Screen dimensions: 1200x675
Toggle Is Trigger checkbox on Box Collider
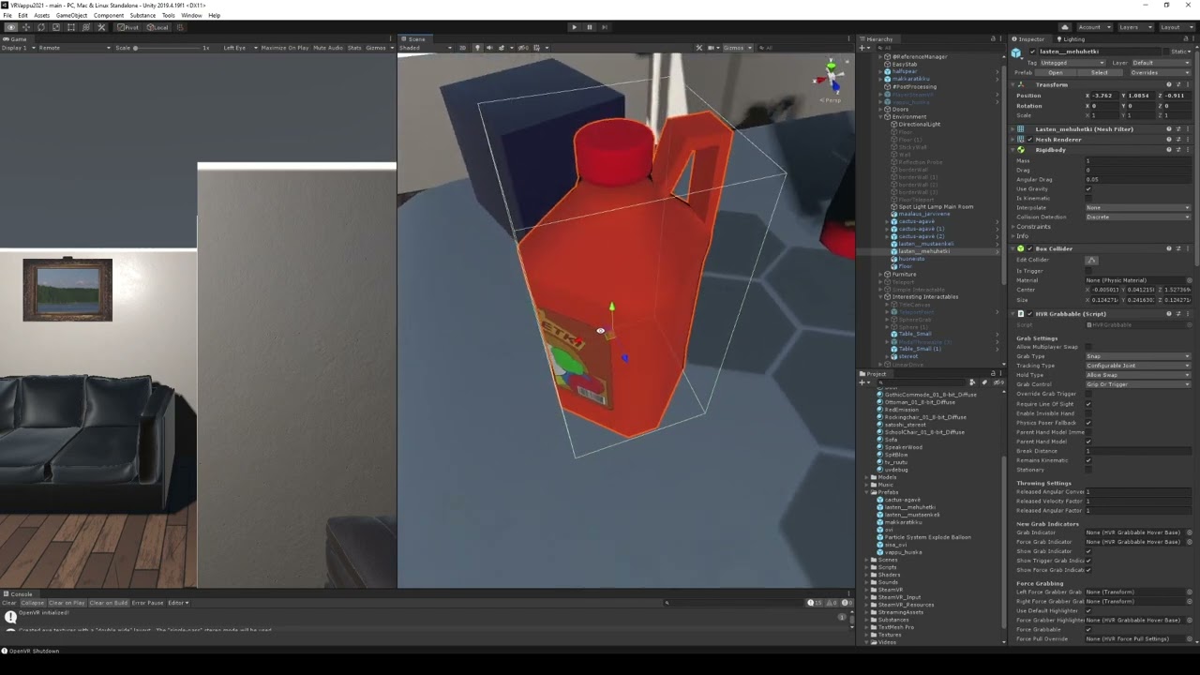[x=1088, y=271]
